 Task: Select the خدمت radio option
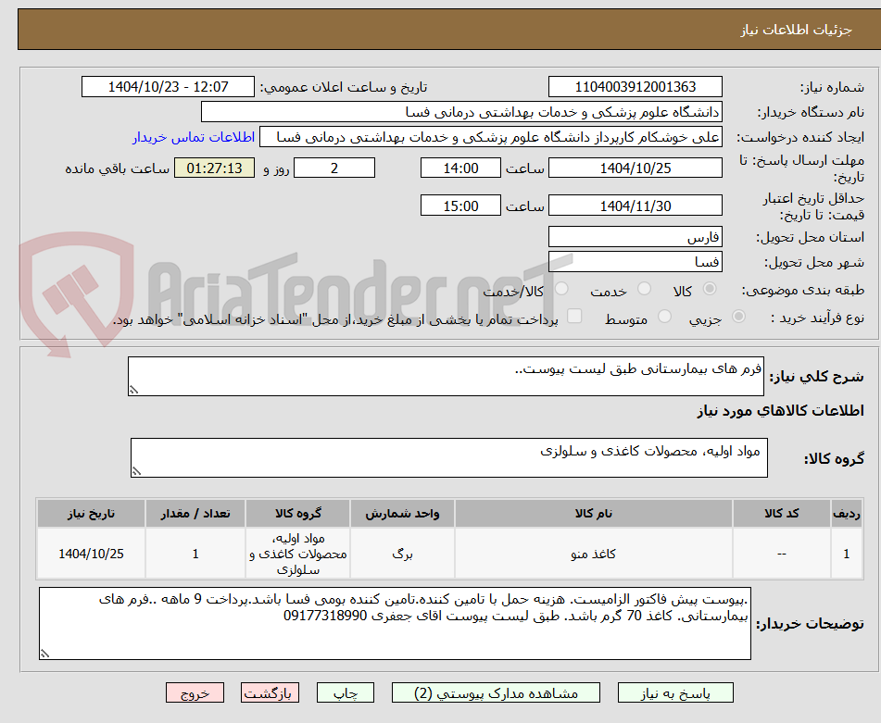[645, 287]
